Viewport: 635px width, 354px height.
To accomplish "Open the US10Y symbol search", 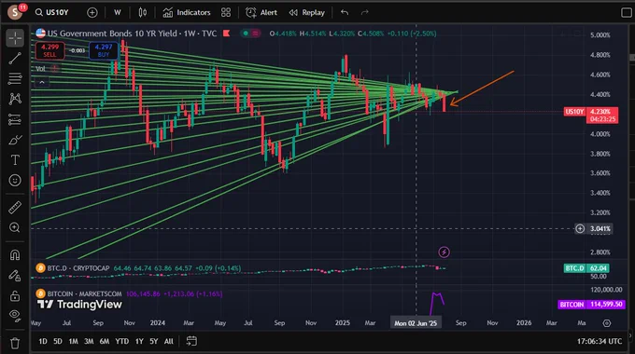I will (x=52, y=12).
